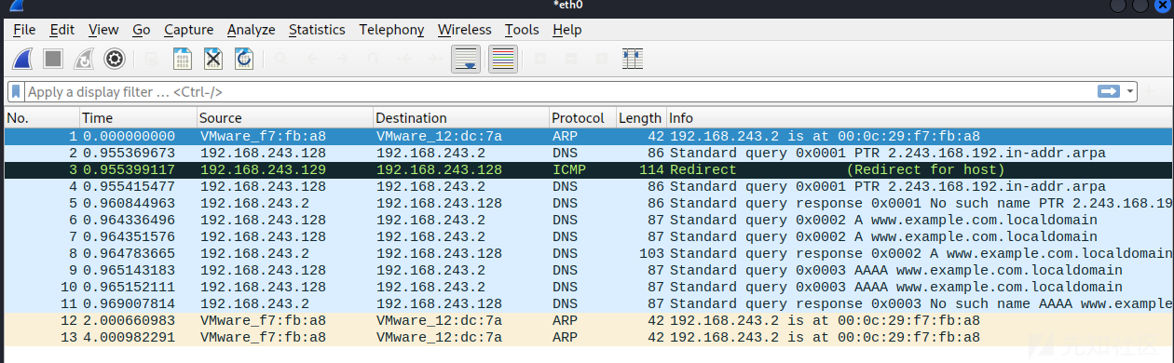
Task: Open the Tools menu
Action: pos(522,30)
